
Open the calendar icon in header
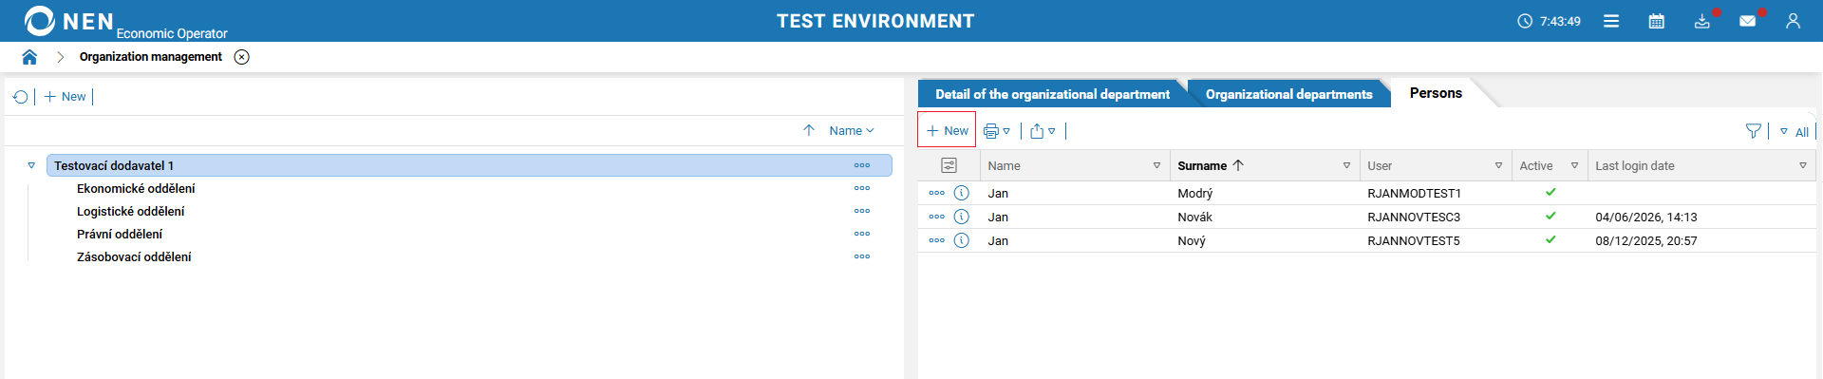1657,21
